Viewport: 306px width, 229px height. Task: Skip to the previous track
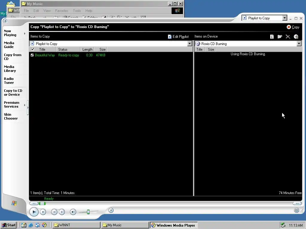(54, 212)
